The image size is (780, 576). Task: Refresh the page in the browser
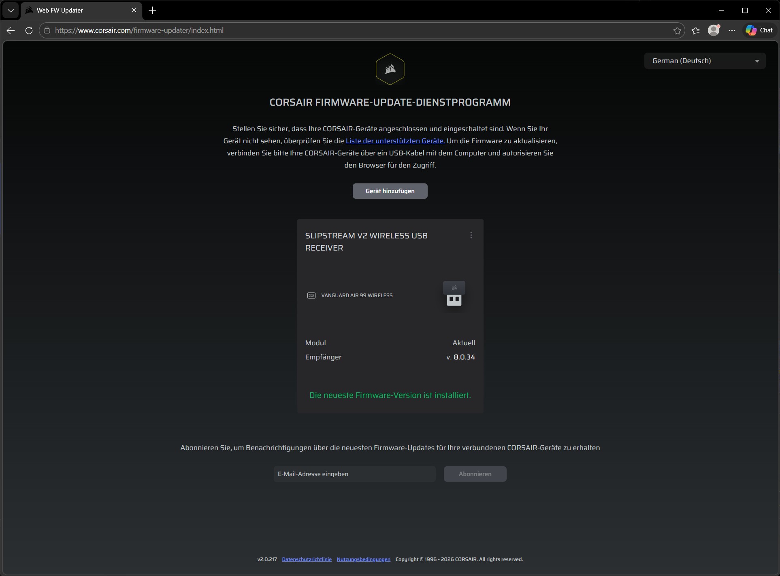click(x=29, y=30)
